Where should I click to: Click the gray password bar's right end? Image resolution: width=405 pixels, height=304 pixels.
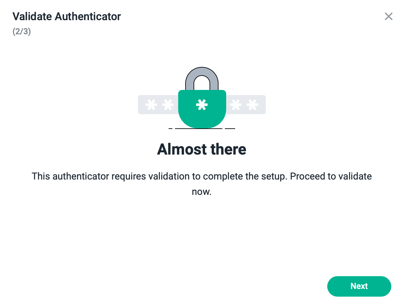pyautogui.click(x=262, y=105)
